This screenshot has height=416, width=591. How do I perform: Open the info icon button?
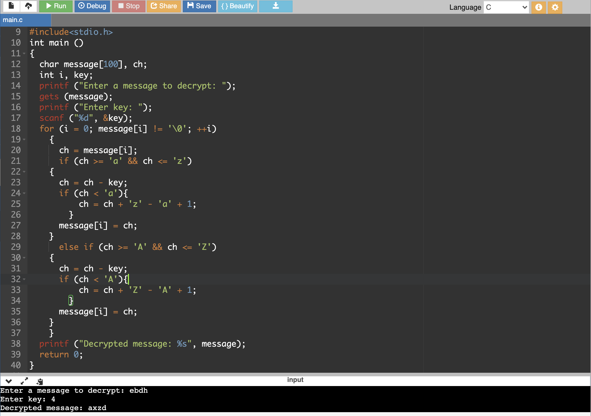(x=538, y=7)
